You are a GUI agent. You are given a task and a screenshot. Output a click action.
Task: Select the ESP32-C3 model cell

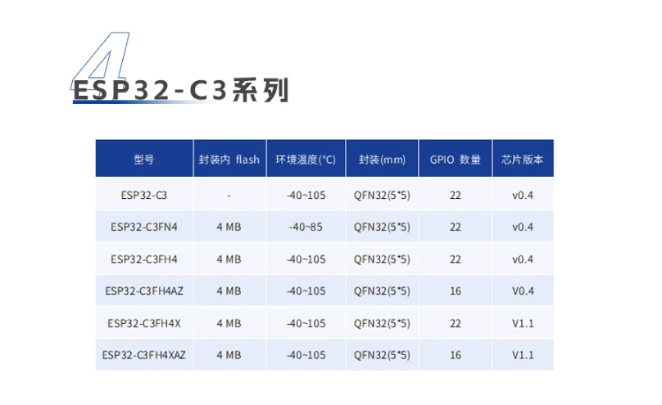(144, 195)
